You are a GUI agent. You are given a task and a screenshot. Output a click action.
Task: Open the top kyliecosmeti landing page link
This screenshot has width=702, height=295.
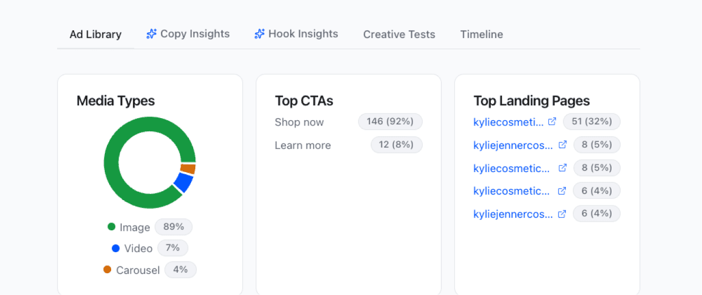(508, 122)
